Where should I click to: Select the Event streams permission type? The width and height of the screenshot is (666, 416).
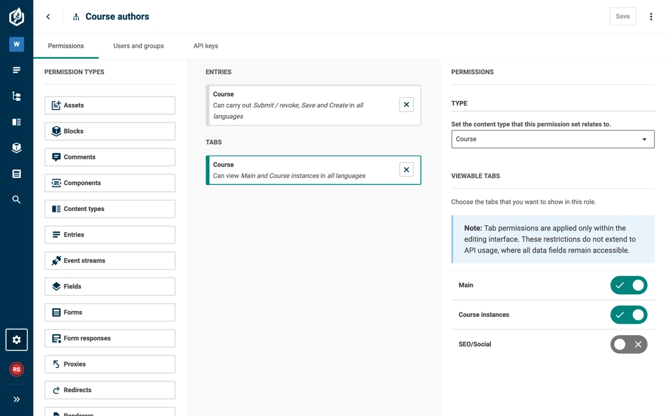pyautogui.click(x=110, y=261)
